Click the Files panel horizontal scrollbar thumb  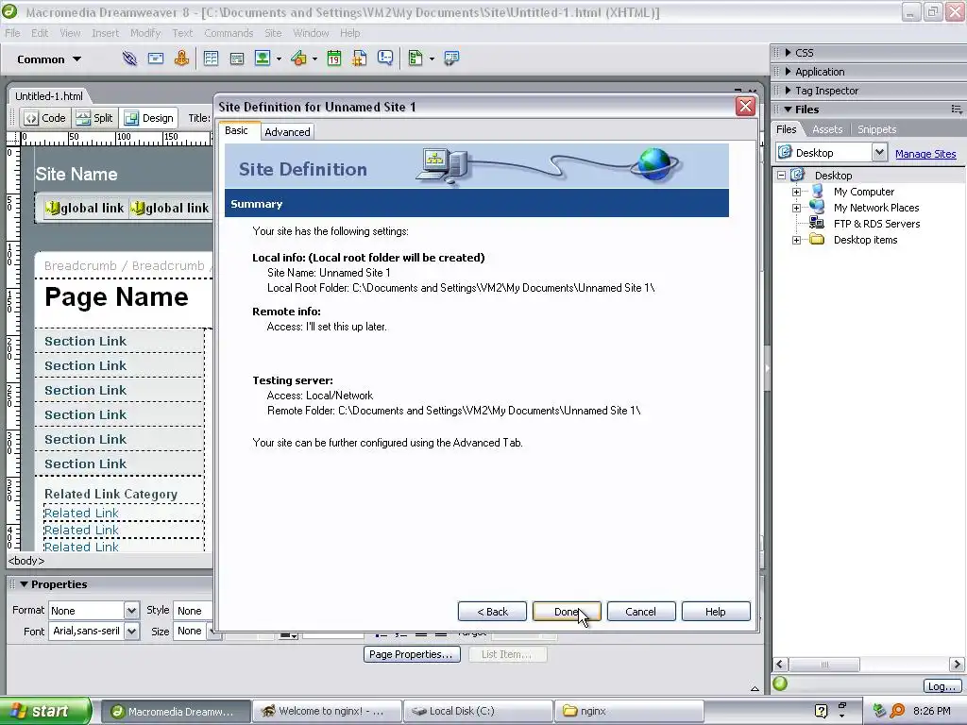coord(824,664)
